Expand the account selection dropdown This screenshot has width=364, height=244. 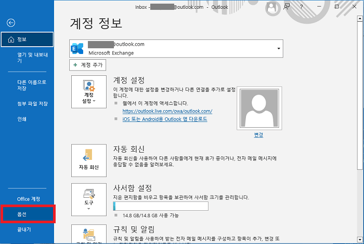(x=279, y=48)
